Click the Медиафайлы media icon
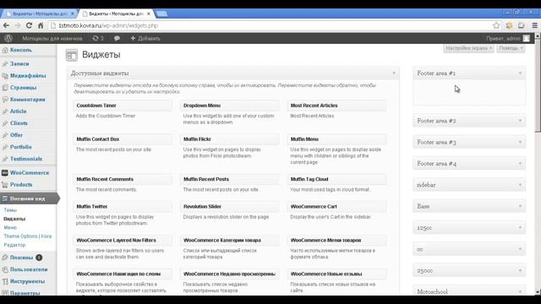This screenshot has width=541, height=304. pyautogui.click(x=5, y=76)
